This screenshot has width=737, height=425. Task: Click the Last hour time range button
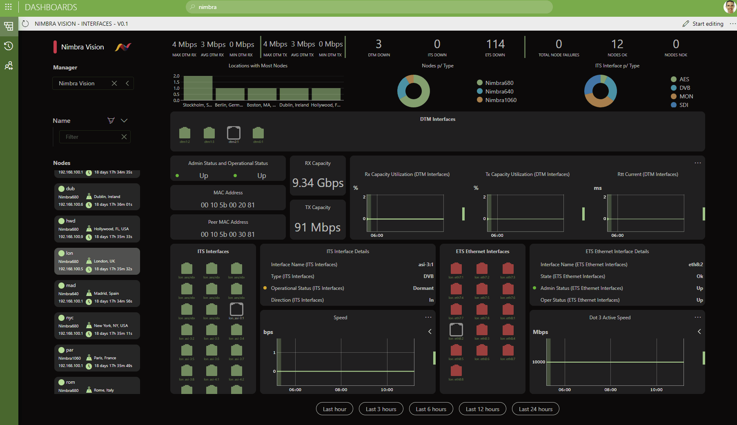pyautogui.click(x=334, y=409)
